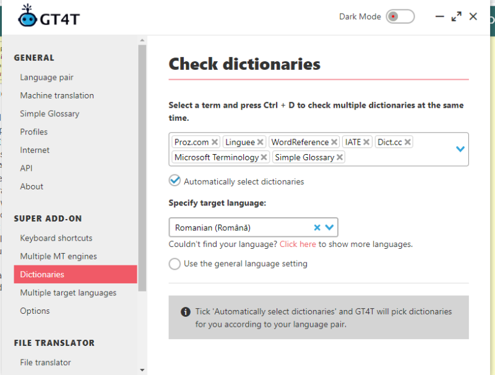The image size is (495, 375).
Task: Remove IATE dictionary tag
Action: pyautogui.click(x=366, y=142)
